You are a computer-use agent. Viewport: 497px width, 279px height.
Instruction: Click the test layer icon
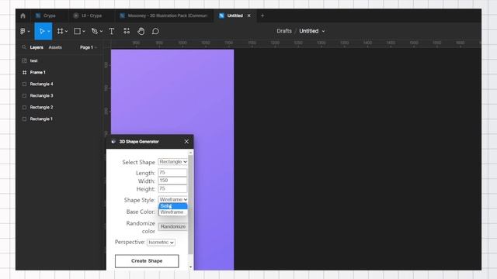(x=24, y=60)
